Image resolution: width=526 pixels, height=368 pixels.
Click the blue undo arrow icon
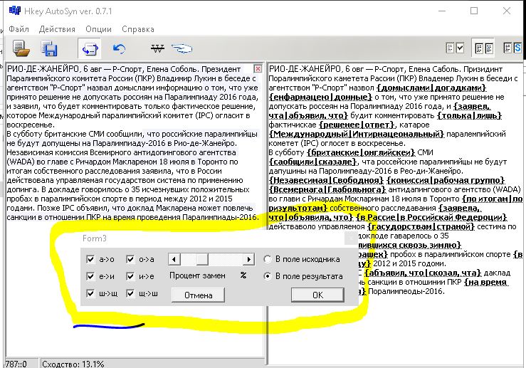click(120, 48)
